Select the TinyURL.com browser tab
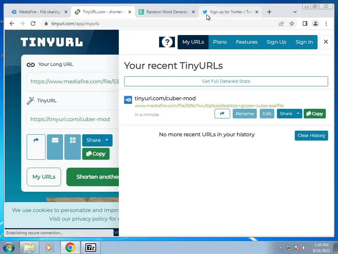This screenshot has height=254, width=338. (102, 12)
